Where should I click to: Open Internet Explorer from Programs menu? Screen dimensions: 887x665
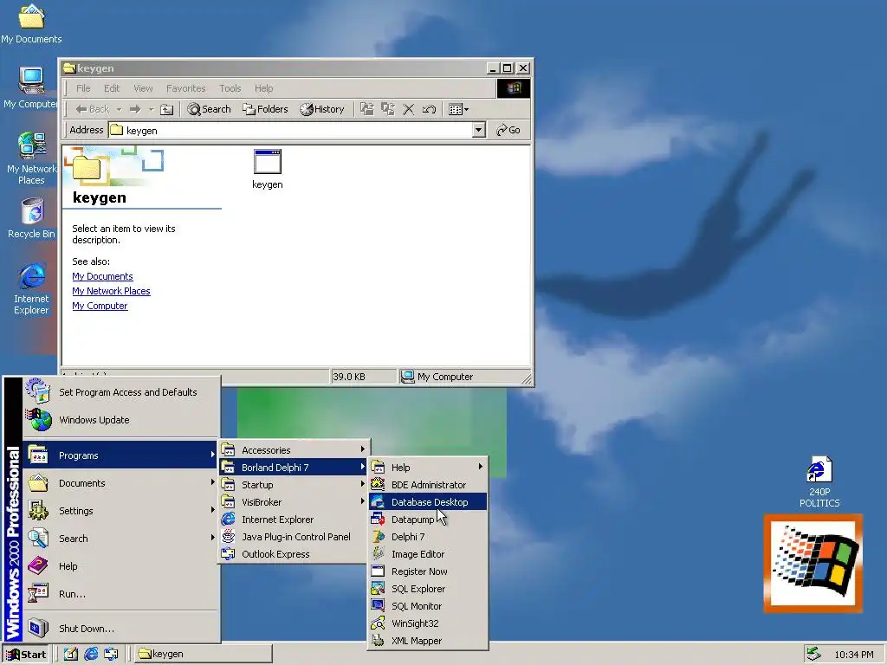coord(294,520)
